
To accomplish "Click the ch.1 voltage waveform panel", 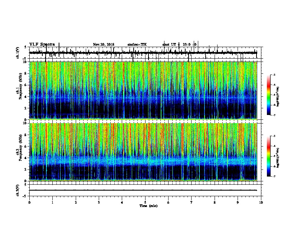I will coord(146,53).
